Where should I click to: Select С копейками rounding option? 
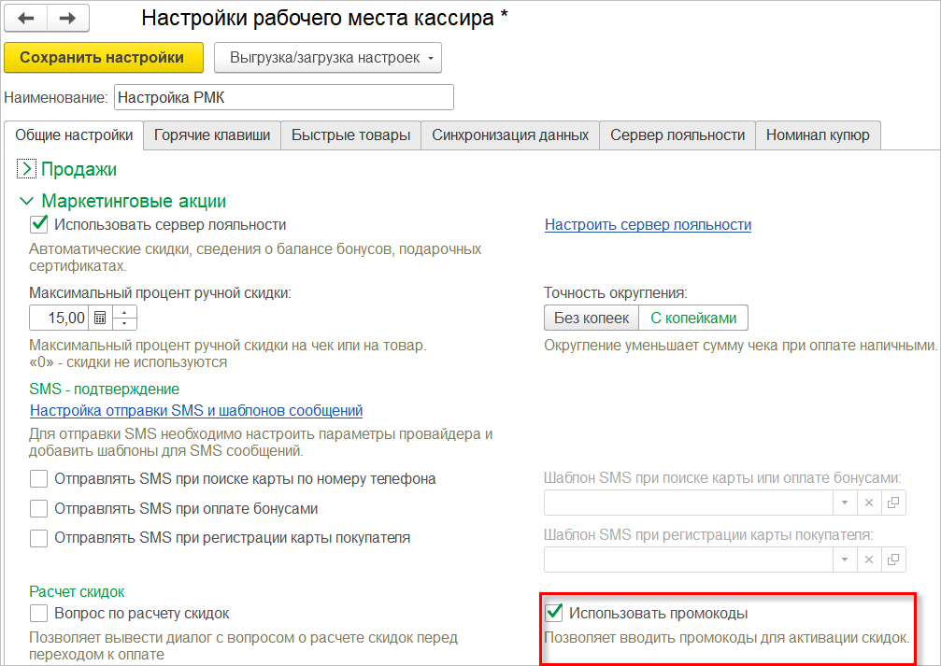tap(693, 318)
